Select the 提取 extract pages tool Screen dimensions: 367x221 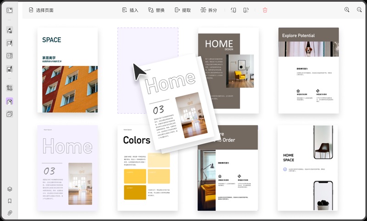[x=183, y=10]
